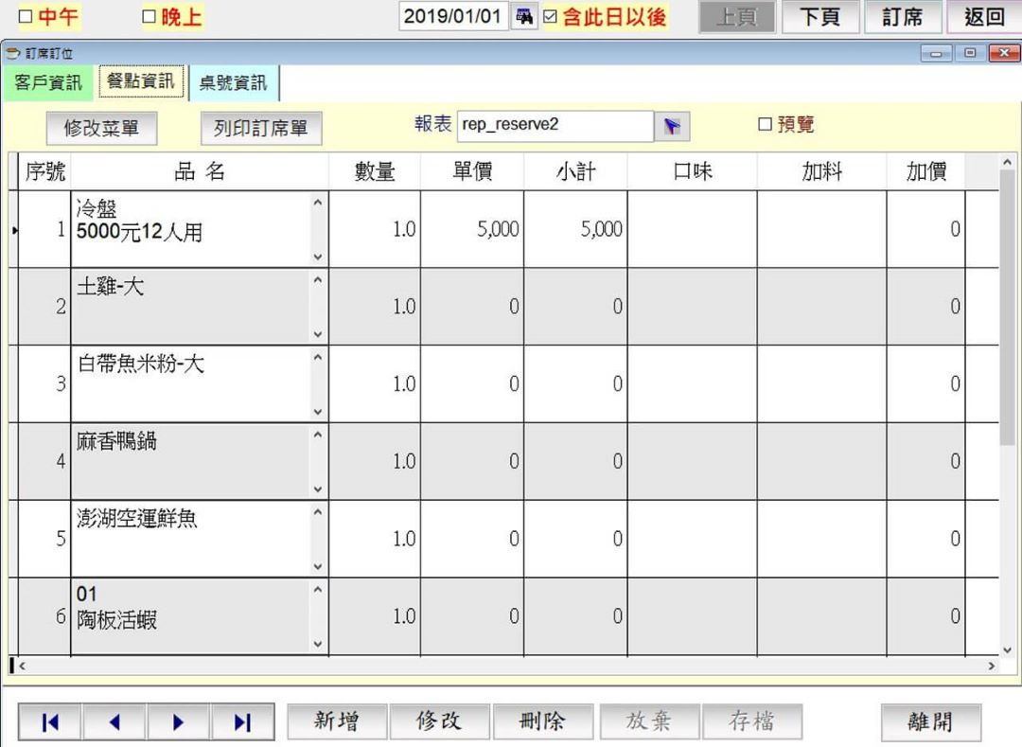Click the up arrow in 陶板活蝦 cell
This screenshot has width=1022, height=747.
click(x=318, y=590)
